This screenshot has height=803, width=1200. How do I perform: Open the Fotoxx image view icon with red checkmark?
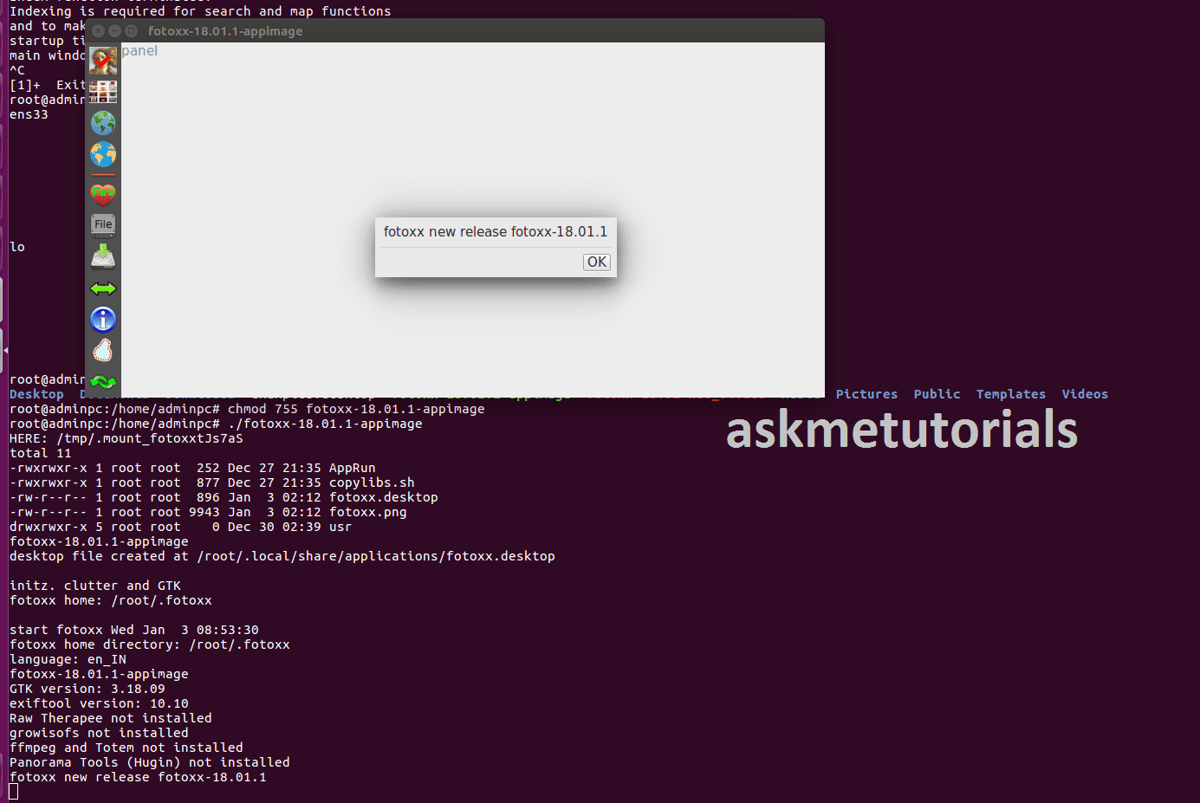103,61
